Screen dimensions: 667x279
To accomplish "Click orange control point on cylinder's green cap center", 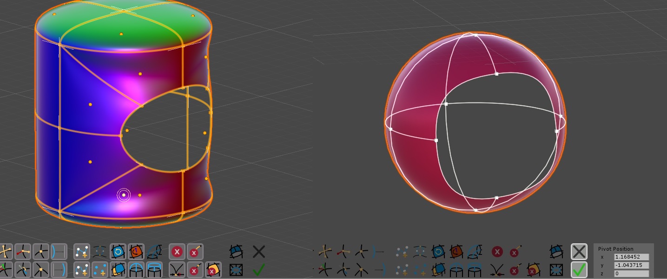I will 121,34.
